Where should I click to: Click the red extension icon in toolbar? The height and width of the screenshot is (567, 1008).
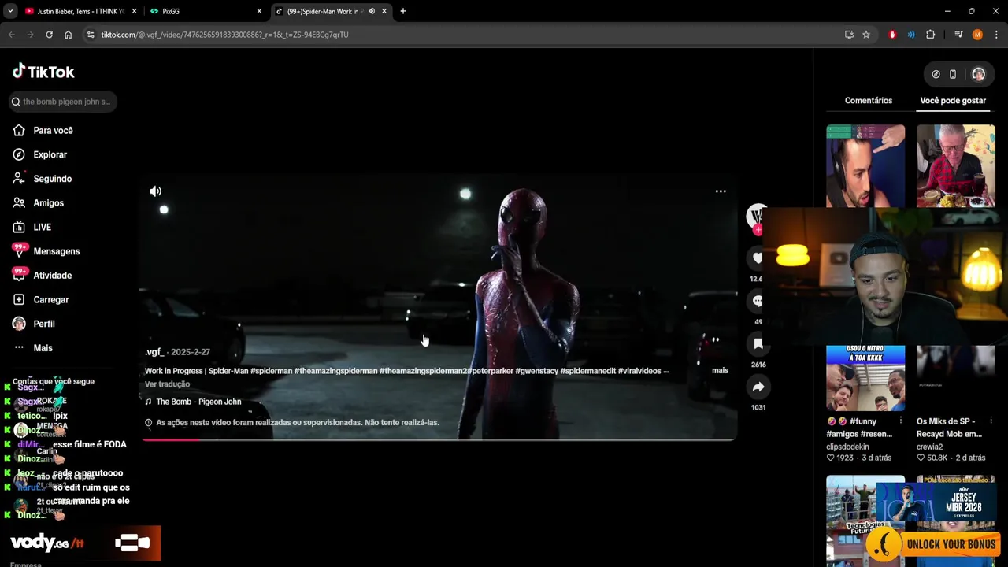(892, 35)
